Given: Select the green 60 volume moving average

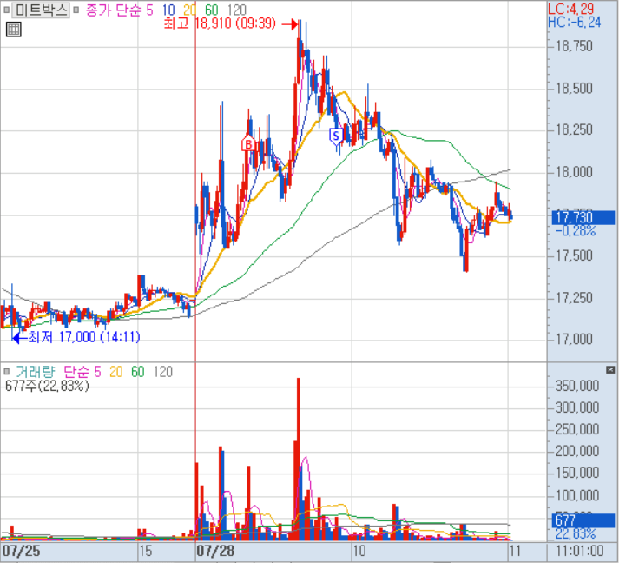Looking at the screenshot, I should (x=137, y=372).
